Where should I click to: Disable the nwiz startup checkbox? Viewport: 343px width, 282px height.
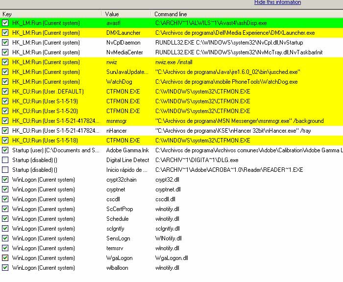pos(5,62)
